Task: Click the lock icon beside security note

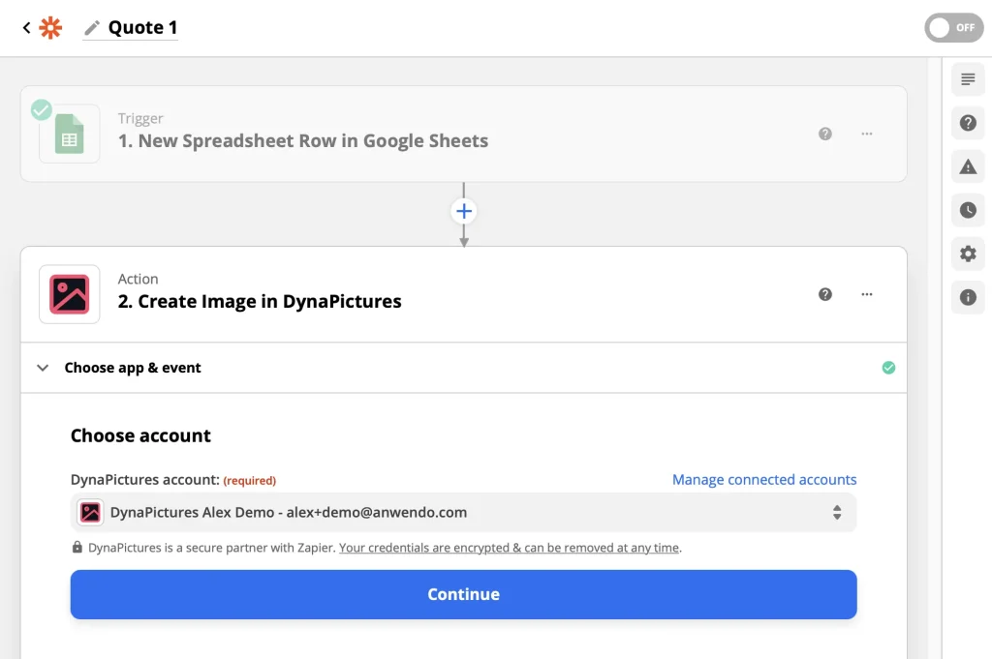Action: pos(77,547)
